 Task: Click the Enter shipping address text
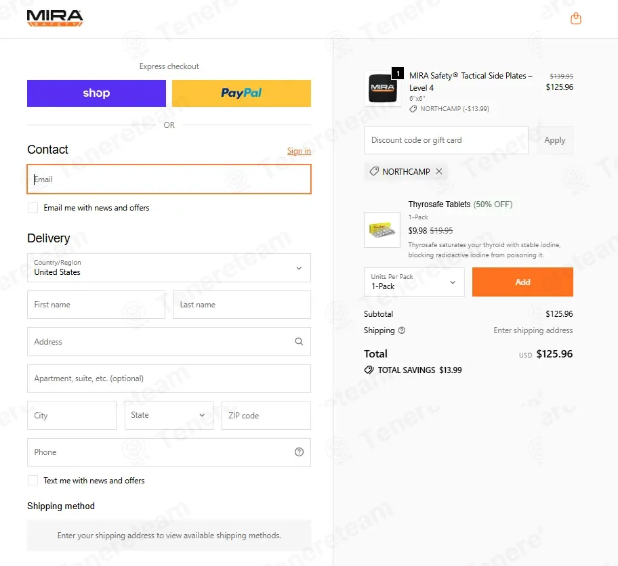coord(533,330)
